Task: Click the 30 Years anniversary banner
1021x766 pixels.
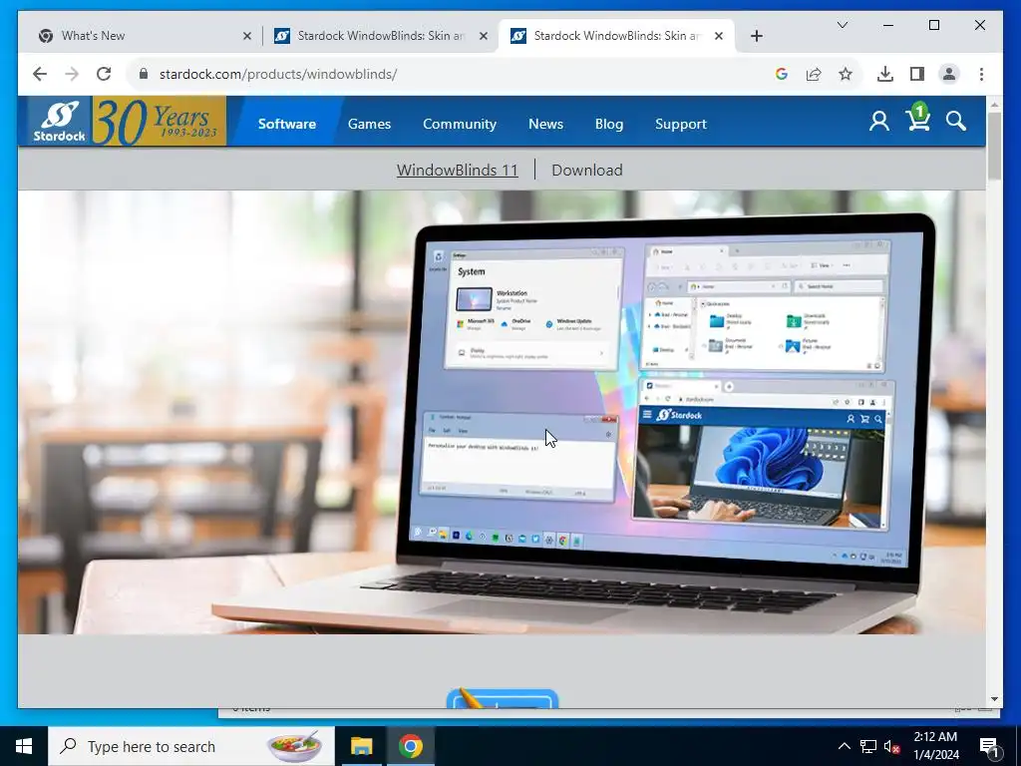Action: (x=159, y=121)
